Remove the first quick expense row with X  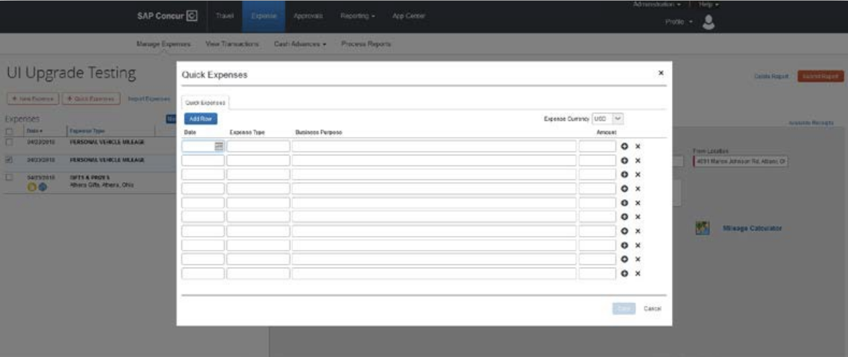[x=638, y=146]
